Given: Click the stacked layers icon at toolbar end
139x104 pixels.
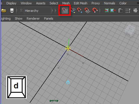Looking at the screenshot, I should (x=135, y=10).
